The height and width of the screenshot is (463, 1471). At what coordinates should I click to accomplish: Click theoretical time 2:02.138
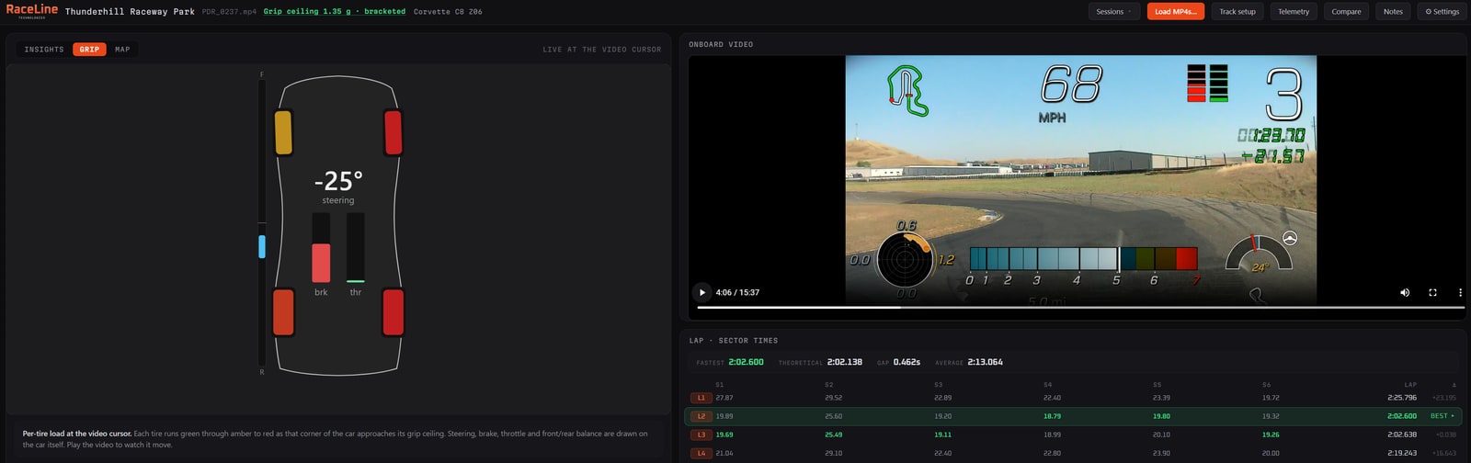coord(845,362)
